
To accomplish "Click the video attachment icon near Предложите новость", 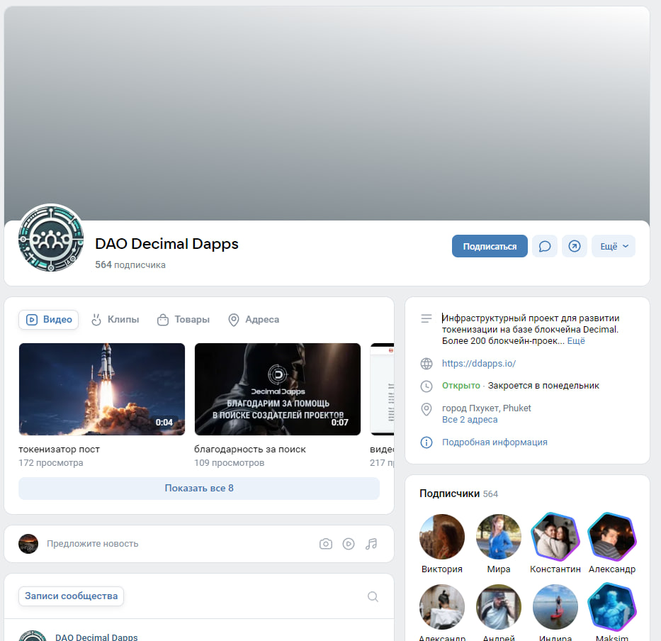I will tap(349, 544).
